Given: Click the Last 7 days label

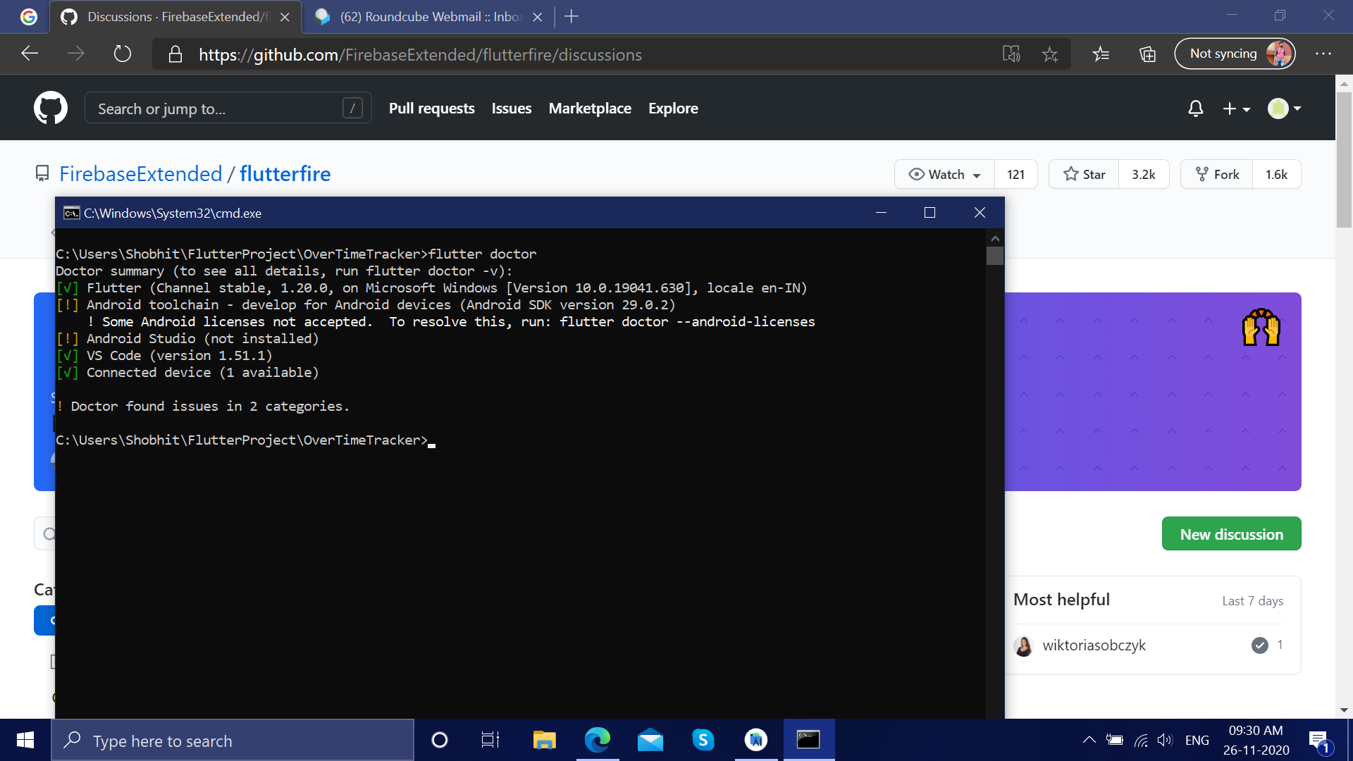Looking at the screenshot, I should click(1252, 600).
